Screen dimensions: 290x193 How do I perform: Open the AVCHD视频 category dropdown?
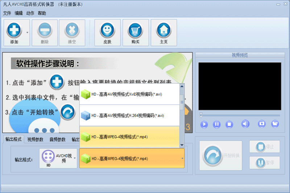(x=58, y=159)
